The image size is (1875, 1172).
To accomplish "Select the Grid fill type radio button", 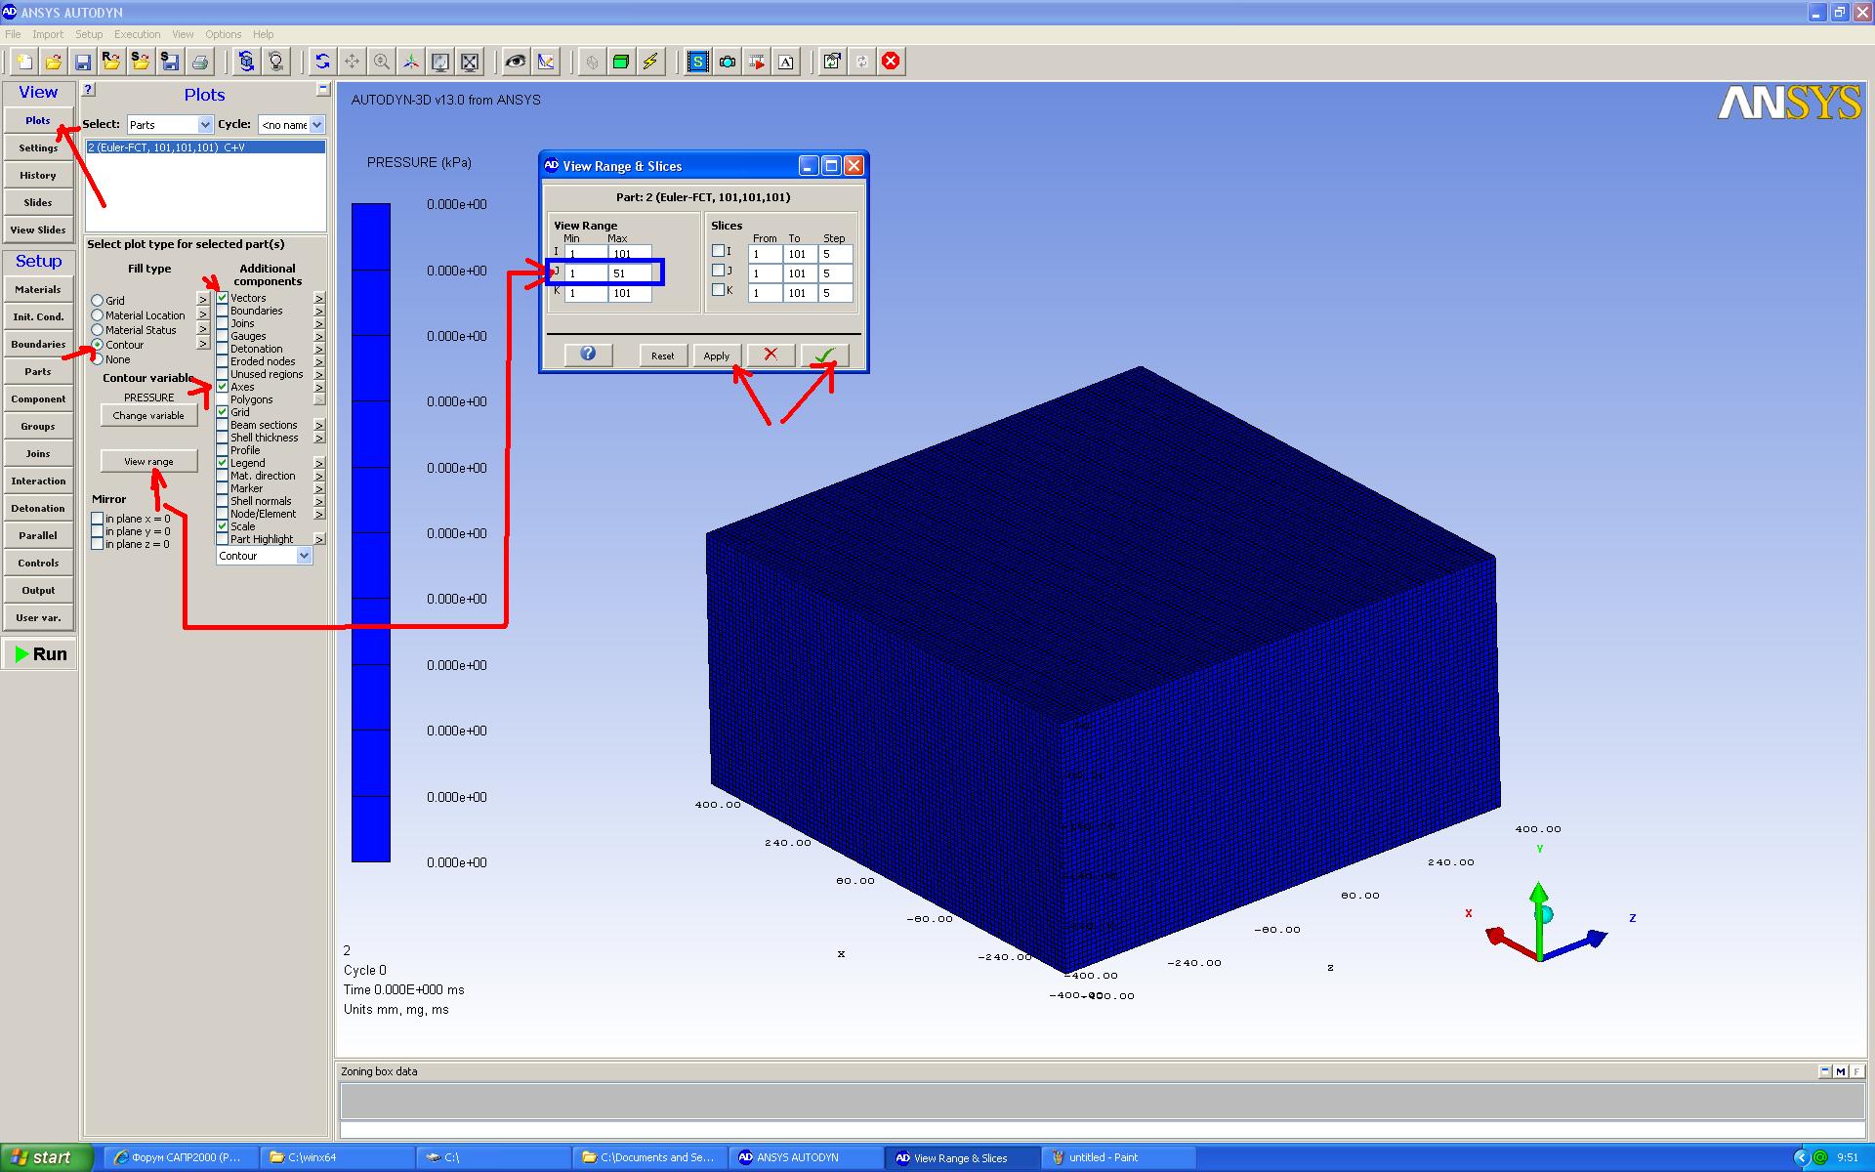I will coord(98,301).
